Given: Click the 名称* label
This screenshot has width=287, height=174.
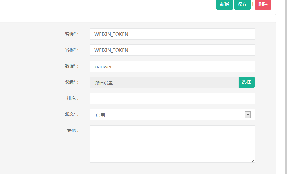Looking at the screenshot, I should point(72,50).
